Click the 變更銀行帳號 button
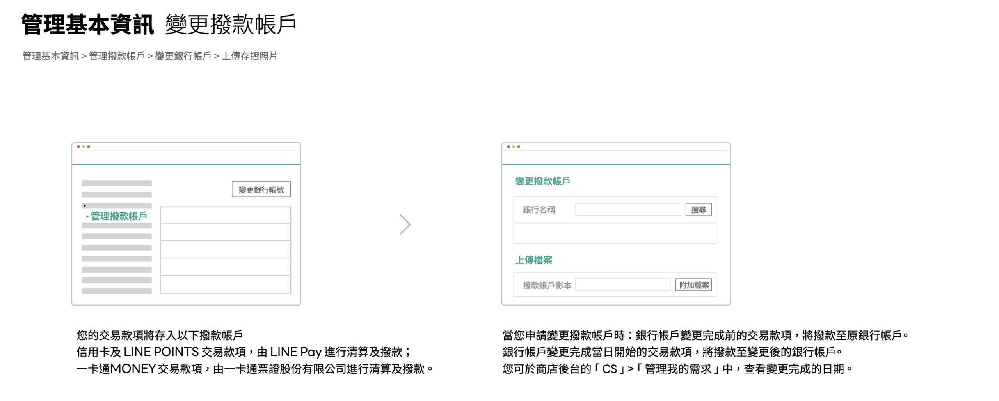Screen dimensions: 999x401 (x=261, y=189)
